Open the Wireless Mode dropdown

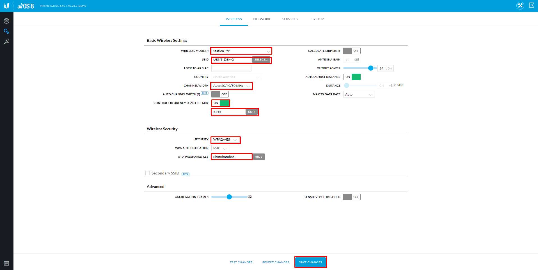[241, 51]
